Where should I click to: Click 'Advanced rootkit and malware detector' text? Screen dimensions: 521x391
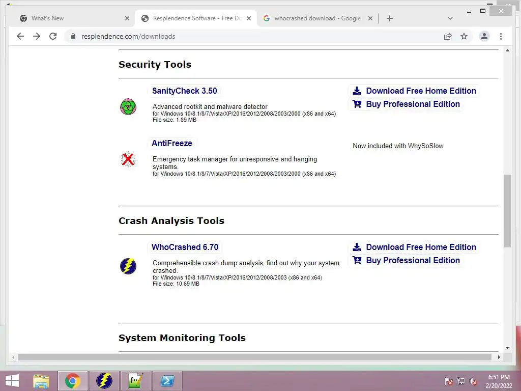coord(210,107)
